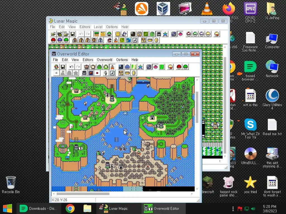Screen dimensions: 286x214
Task: Click the gold coin icon in Overworld Editor toolbar
Action: coord(134,73)
